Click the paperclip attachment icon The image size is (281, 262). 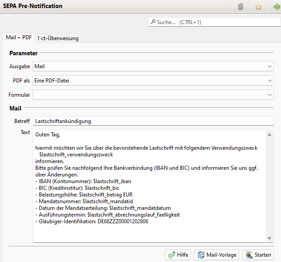pos(240,7)
